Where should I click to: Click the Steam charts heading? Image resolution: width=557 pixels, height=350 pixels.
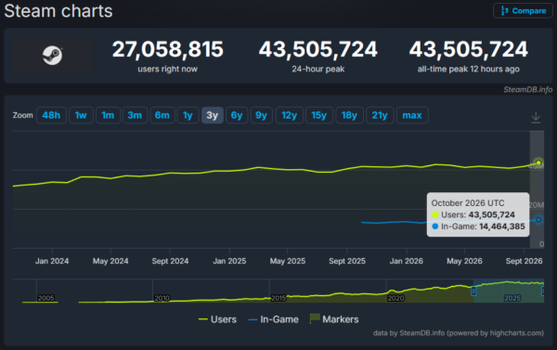tap(58, 11)
